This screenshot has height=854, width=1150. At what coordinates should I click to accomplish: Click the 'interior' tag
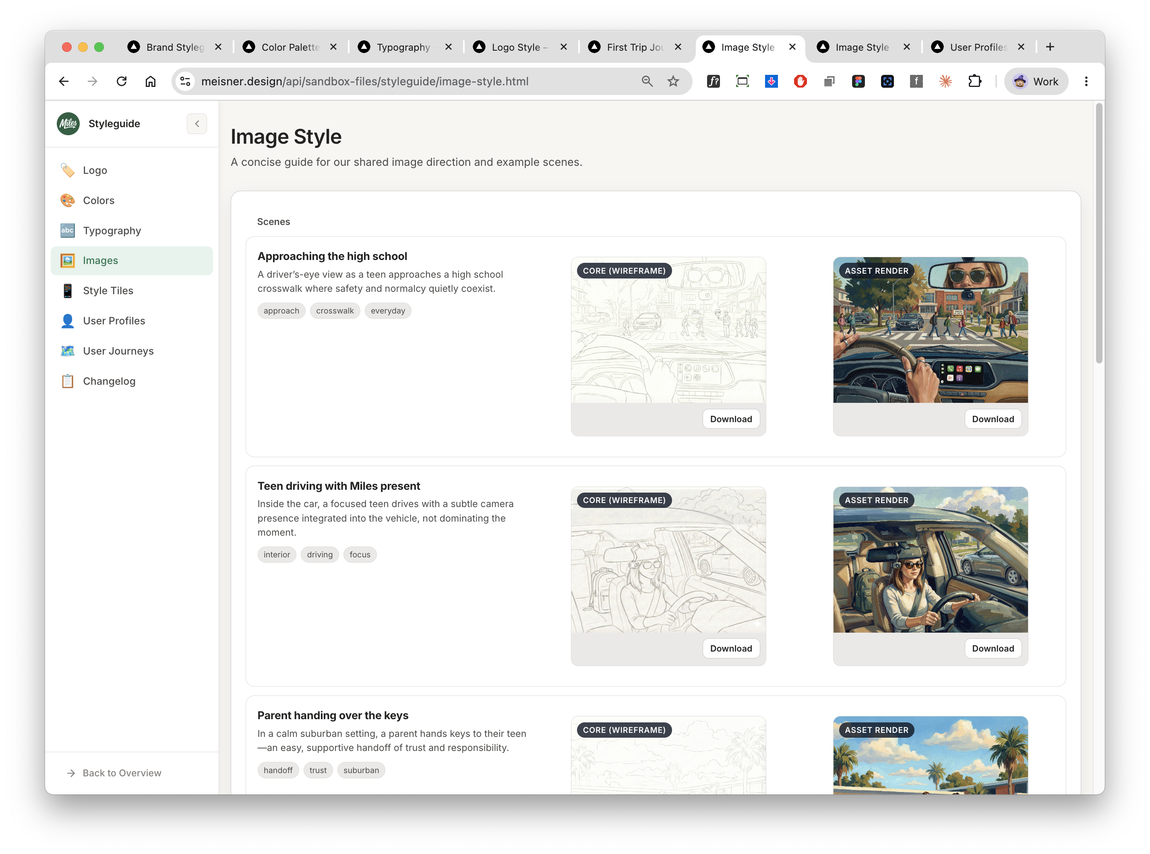(277, 555)
